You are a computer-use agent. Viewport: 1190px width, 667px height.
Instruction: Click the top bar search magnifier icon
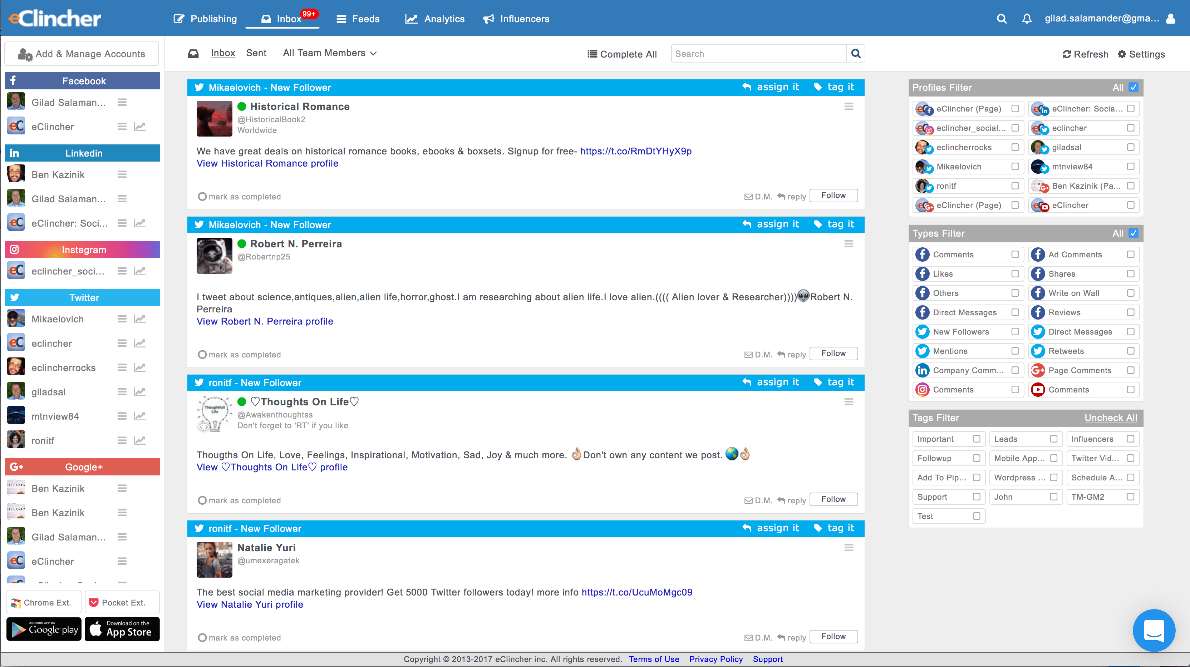pos(1001,19)
